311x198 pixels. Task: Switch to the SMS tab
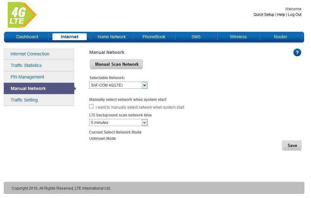point(196,37)
